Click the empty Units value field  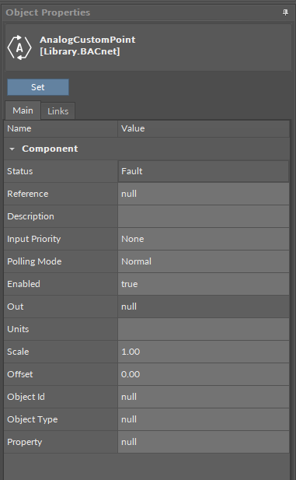coord(204,329)
